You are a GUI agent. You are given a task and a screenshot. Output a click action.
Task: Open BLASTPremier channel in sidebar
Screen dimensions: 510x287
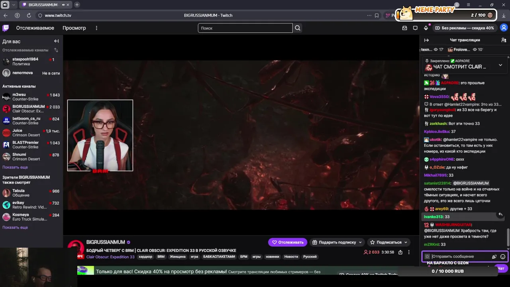(31, 145)
